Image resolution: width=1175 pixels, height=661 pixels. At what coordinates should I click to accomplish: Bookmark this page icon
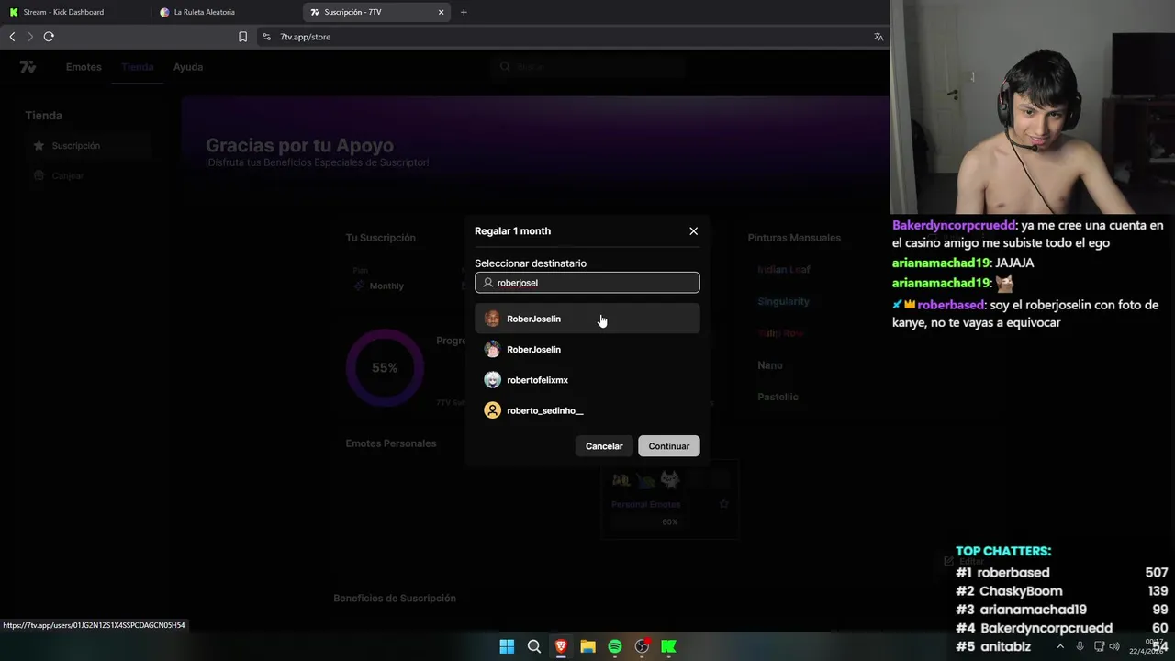(x=242, y=37)
